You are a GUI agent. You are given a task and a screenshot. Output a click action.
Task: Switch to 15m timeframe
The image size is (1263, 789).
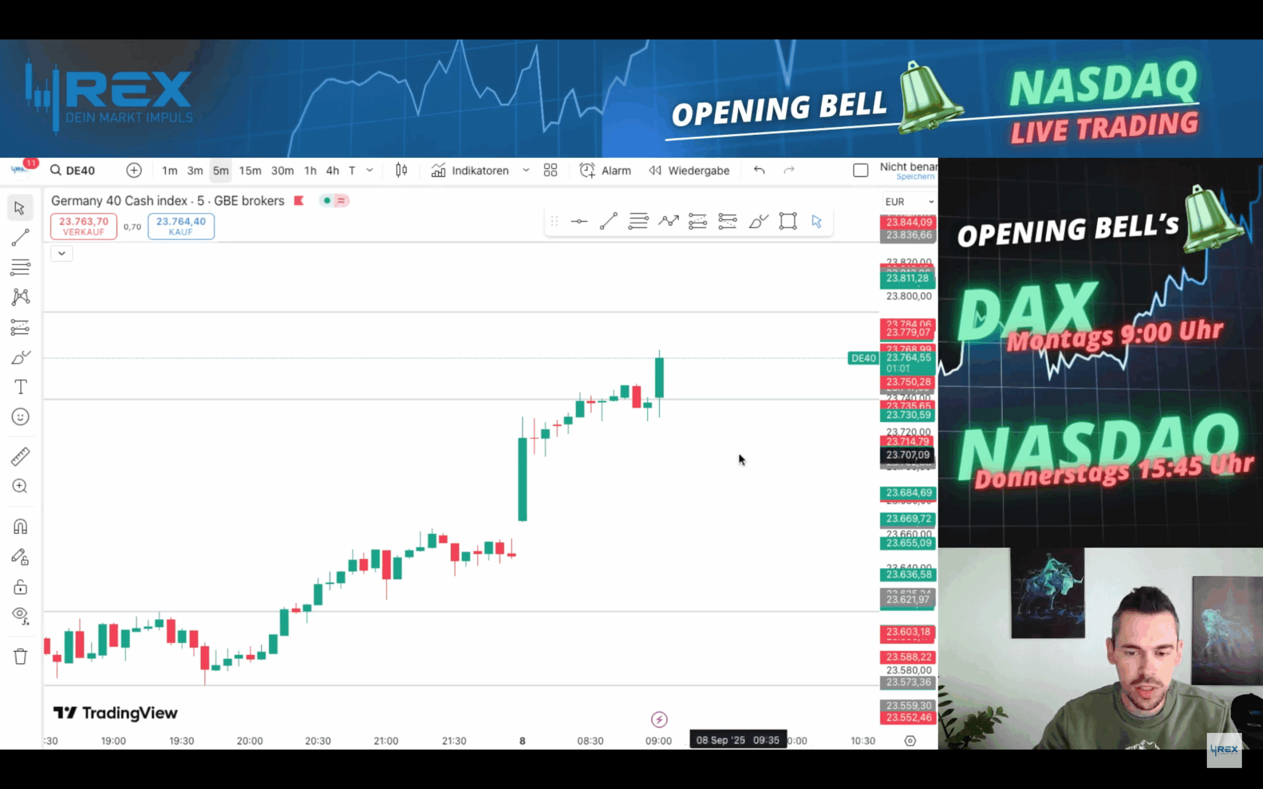[250, 171]
